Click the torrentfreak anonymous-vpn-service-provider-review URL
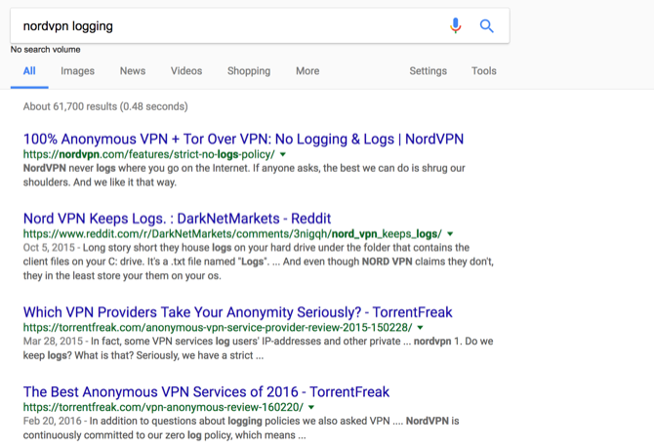The width and height of the screenshot is (654, 446). pos(218,328)
